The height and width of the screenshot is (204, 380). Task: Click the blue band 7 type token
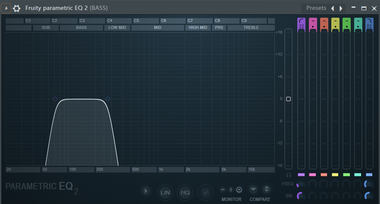click(x=369, y=24)
